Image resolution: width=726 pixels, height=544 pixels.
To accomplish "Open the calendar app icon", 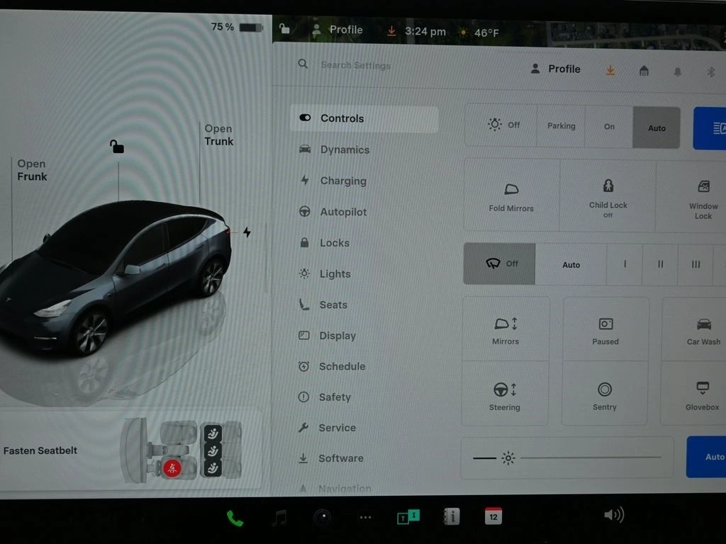I will point(493,516).
